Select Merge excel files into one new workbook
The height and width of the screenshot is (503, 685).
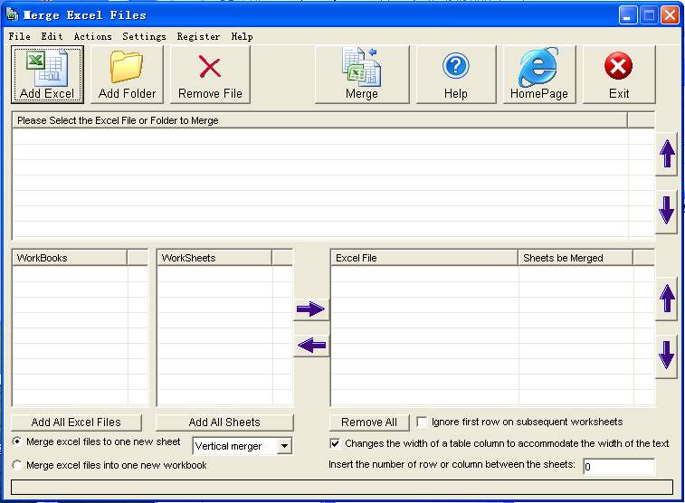(17, 465)
